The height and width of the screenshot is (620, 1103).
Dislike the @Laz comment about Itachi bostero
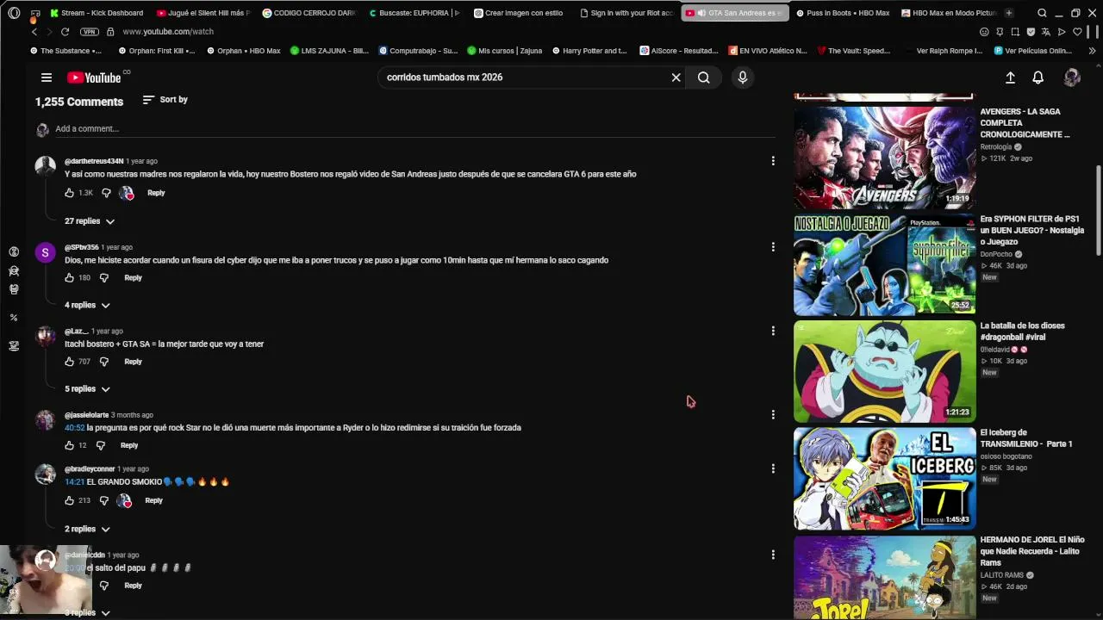point(104,362)
